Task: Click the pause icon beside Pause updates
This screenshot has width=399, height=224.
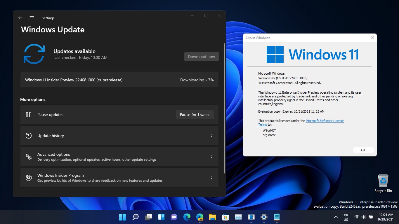Action: point(29,115)
